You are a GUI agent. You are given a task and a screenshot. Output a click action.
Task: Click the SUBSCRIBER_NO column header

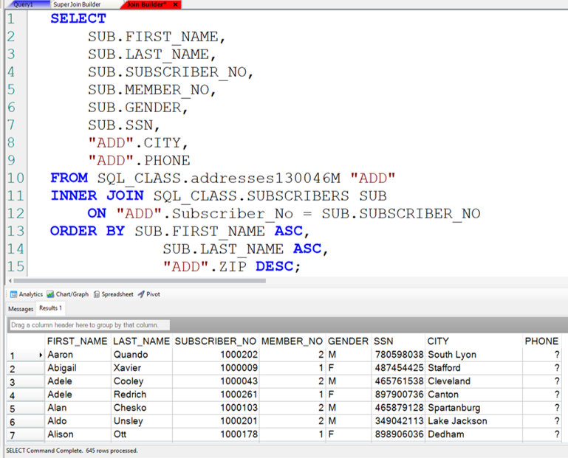coord(216,341)
